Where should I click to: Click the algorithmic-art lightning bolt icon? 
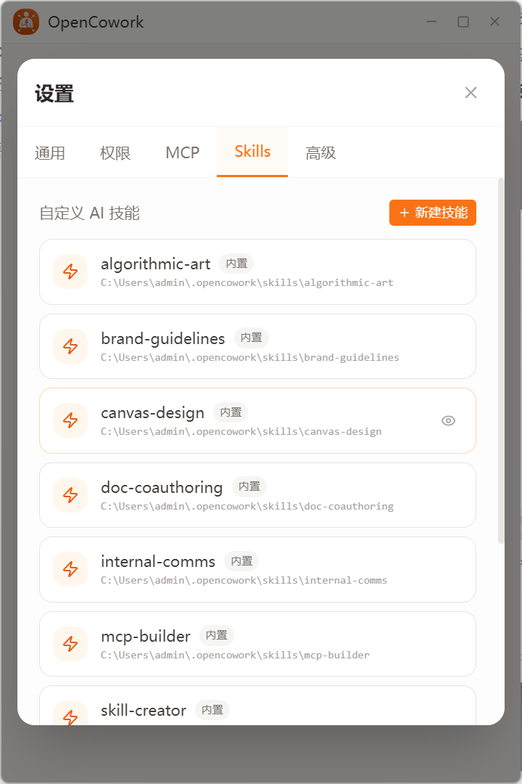coord(70,271)
